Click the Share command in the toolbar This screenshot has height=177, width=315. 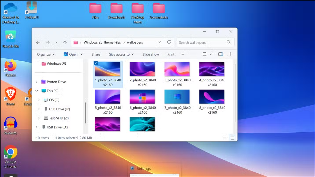(x=95, y=54)
